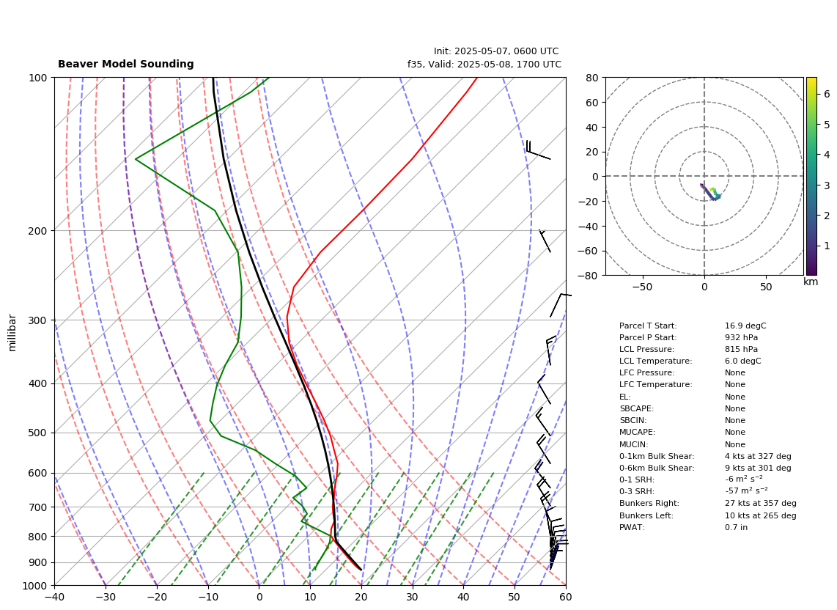Click the hodograph's −60 vertical axis tick
Screen dimensions: 837x610
pos(589,251)
